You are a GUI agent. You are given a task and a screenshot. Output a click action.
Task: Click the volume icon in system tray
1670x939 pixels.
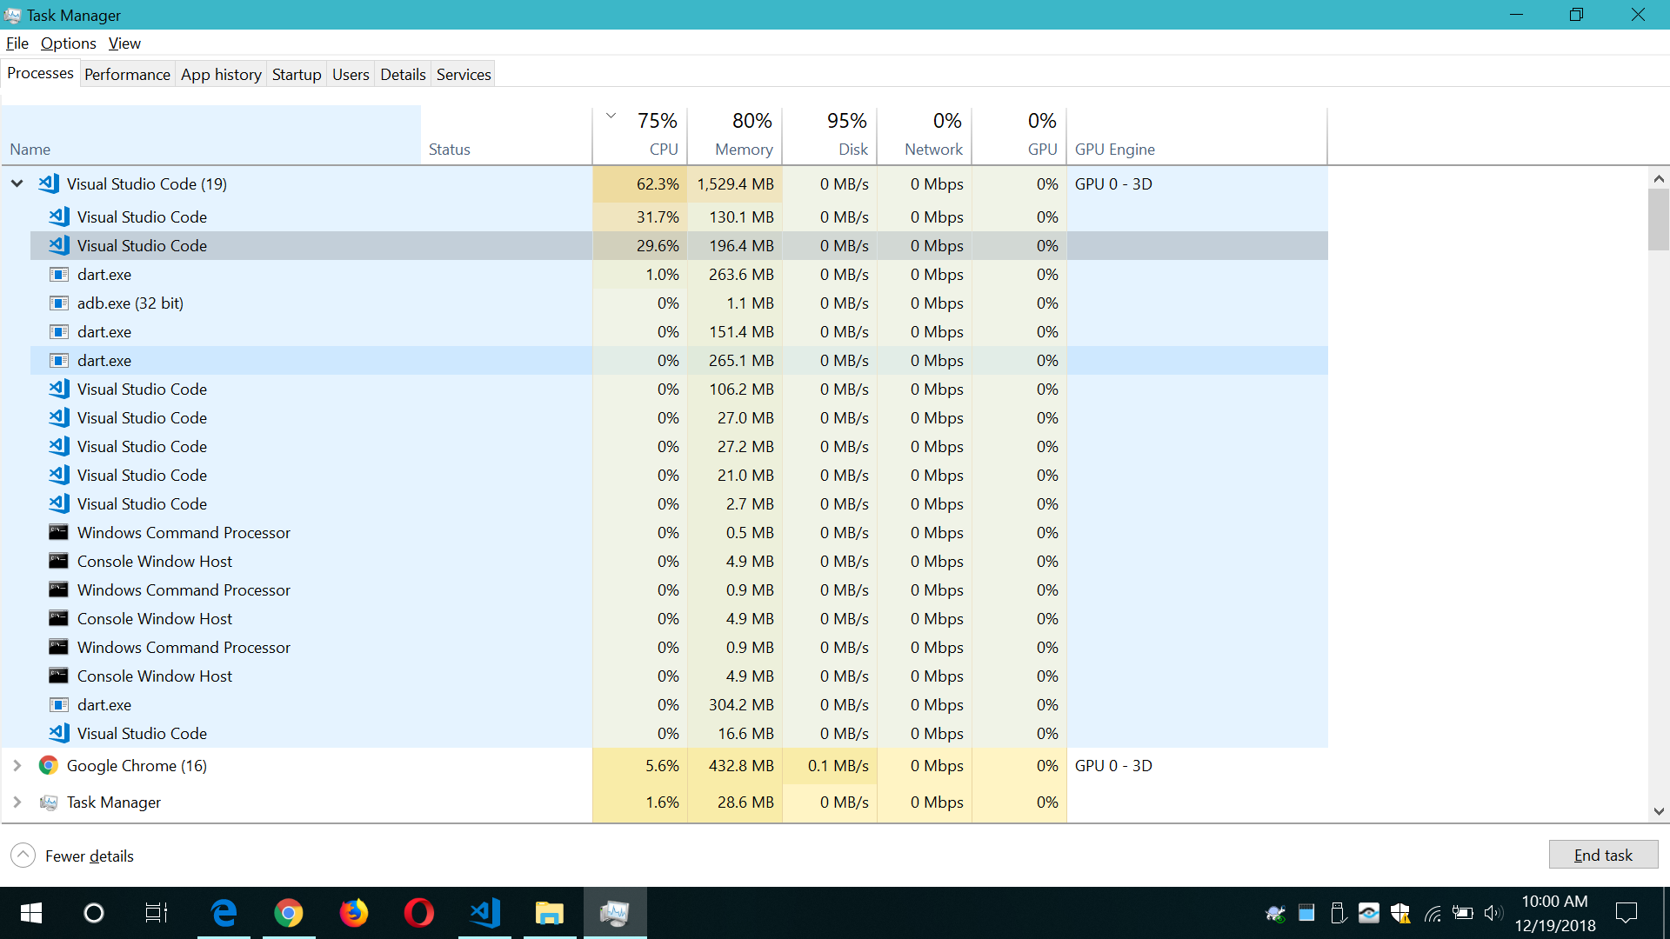(1493, 913)
